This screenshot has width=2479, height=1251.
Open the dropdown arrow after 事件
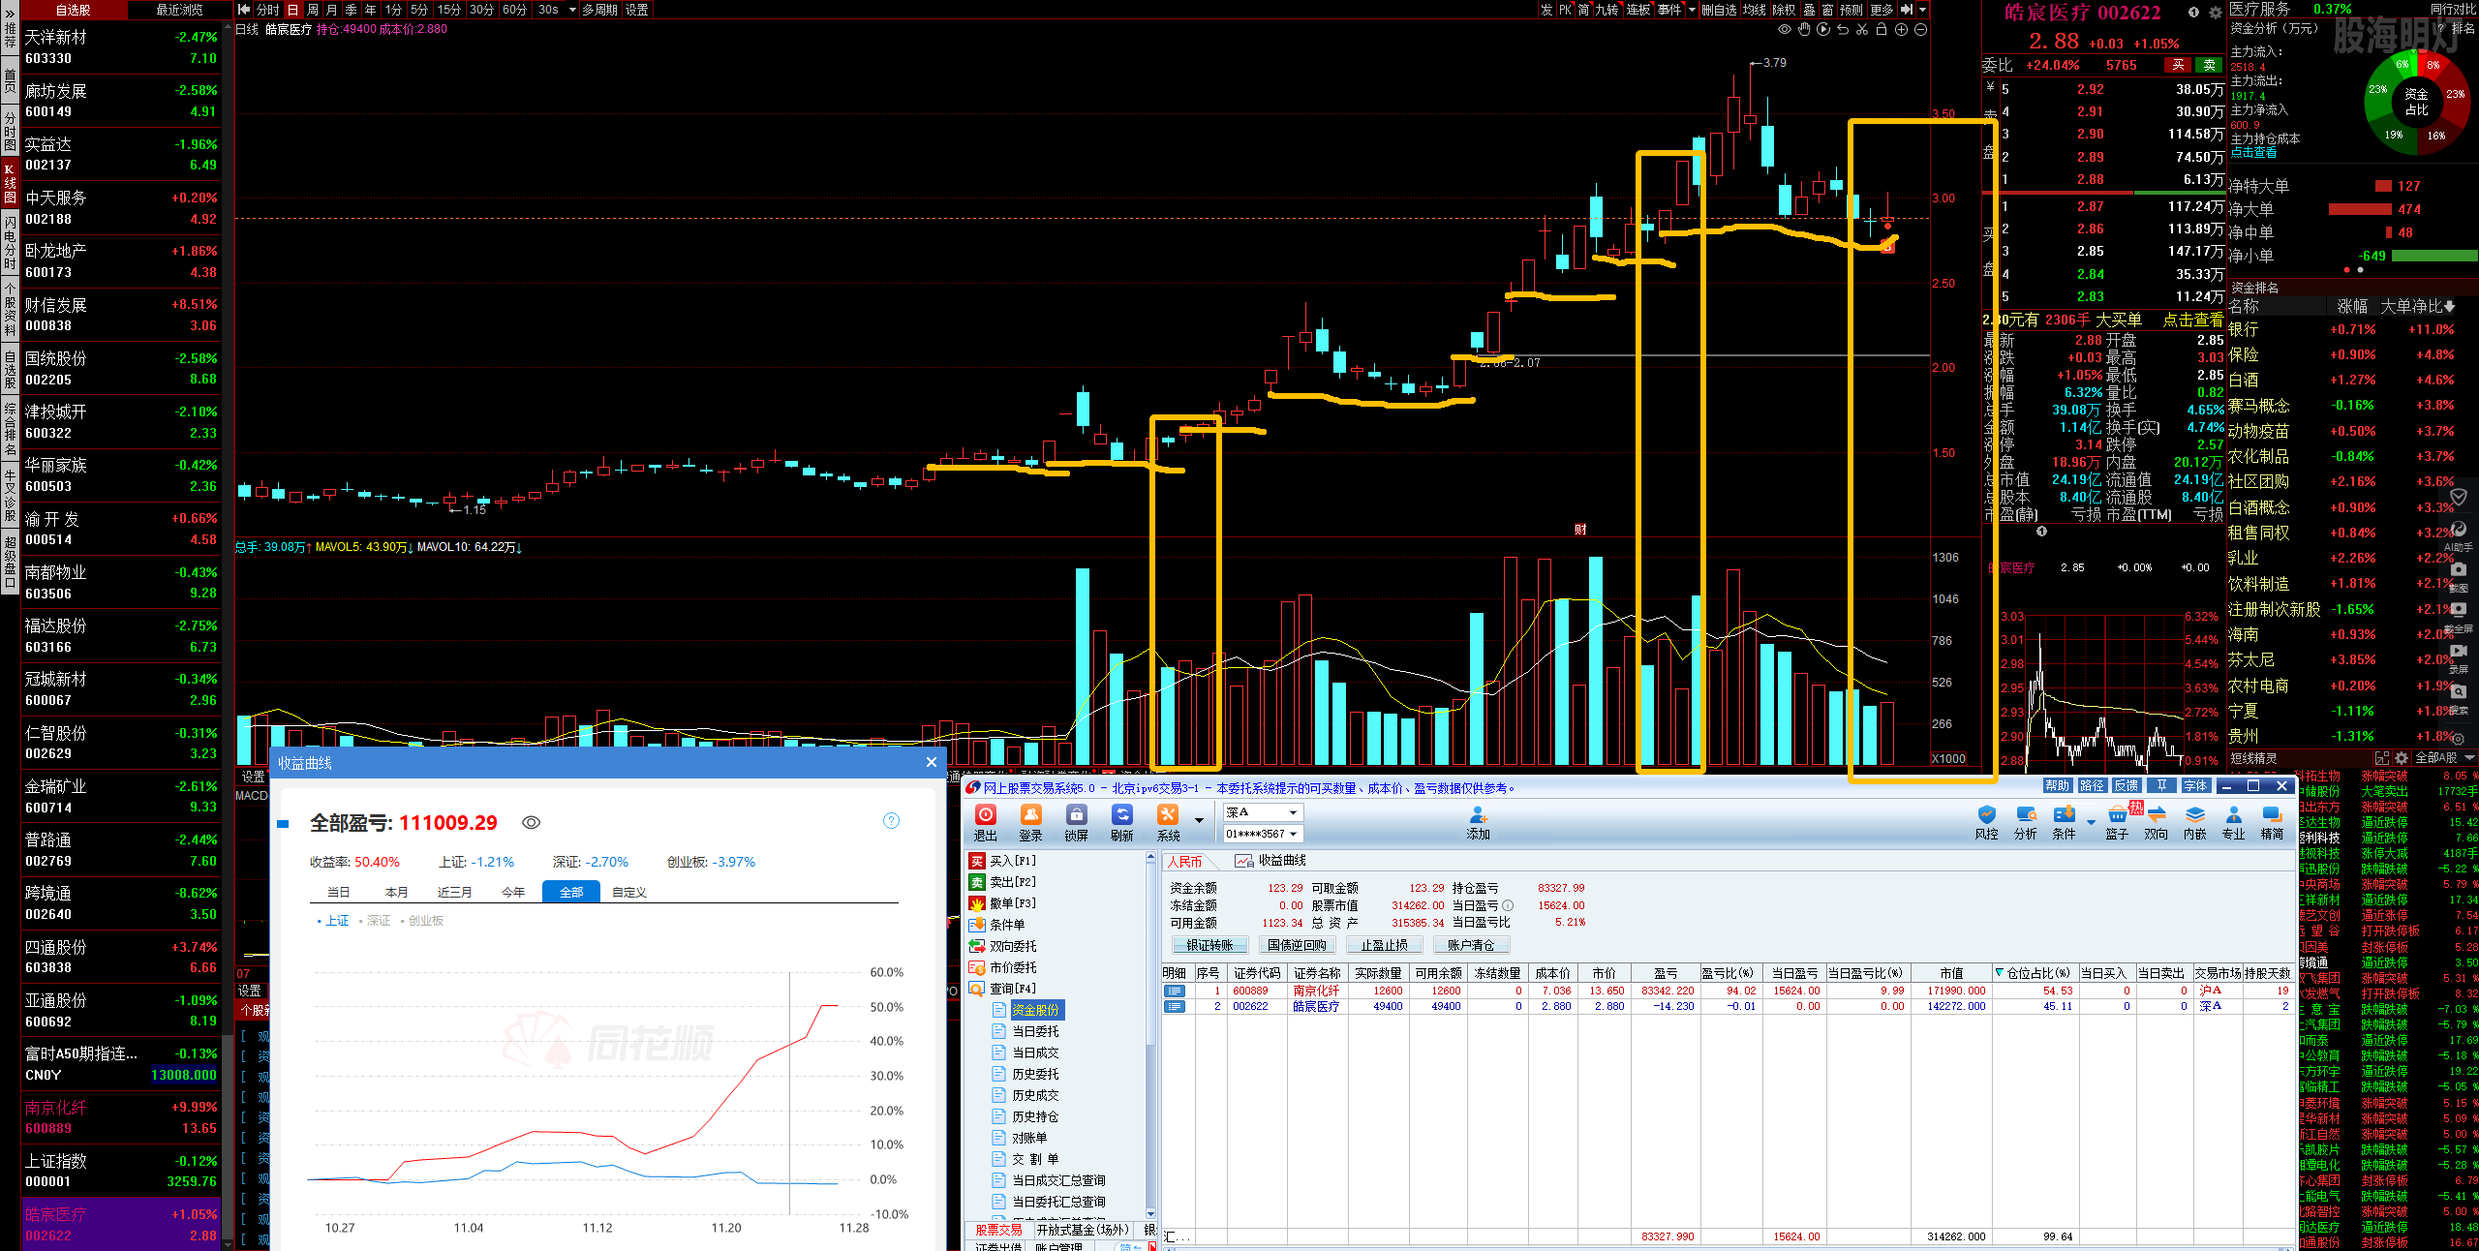tap(1692, 10)
